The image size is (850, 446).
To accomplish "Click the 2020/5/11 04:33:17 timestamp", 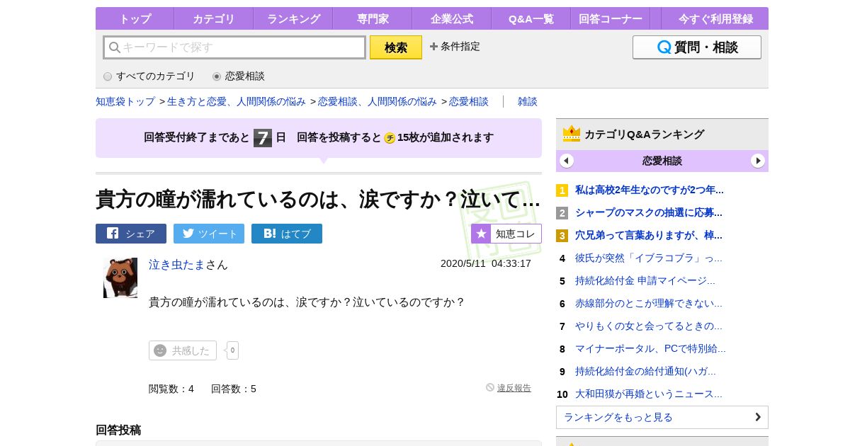I will pyautogui.click(x=486, y=263).
